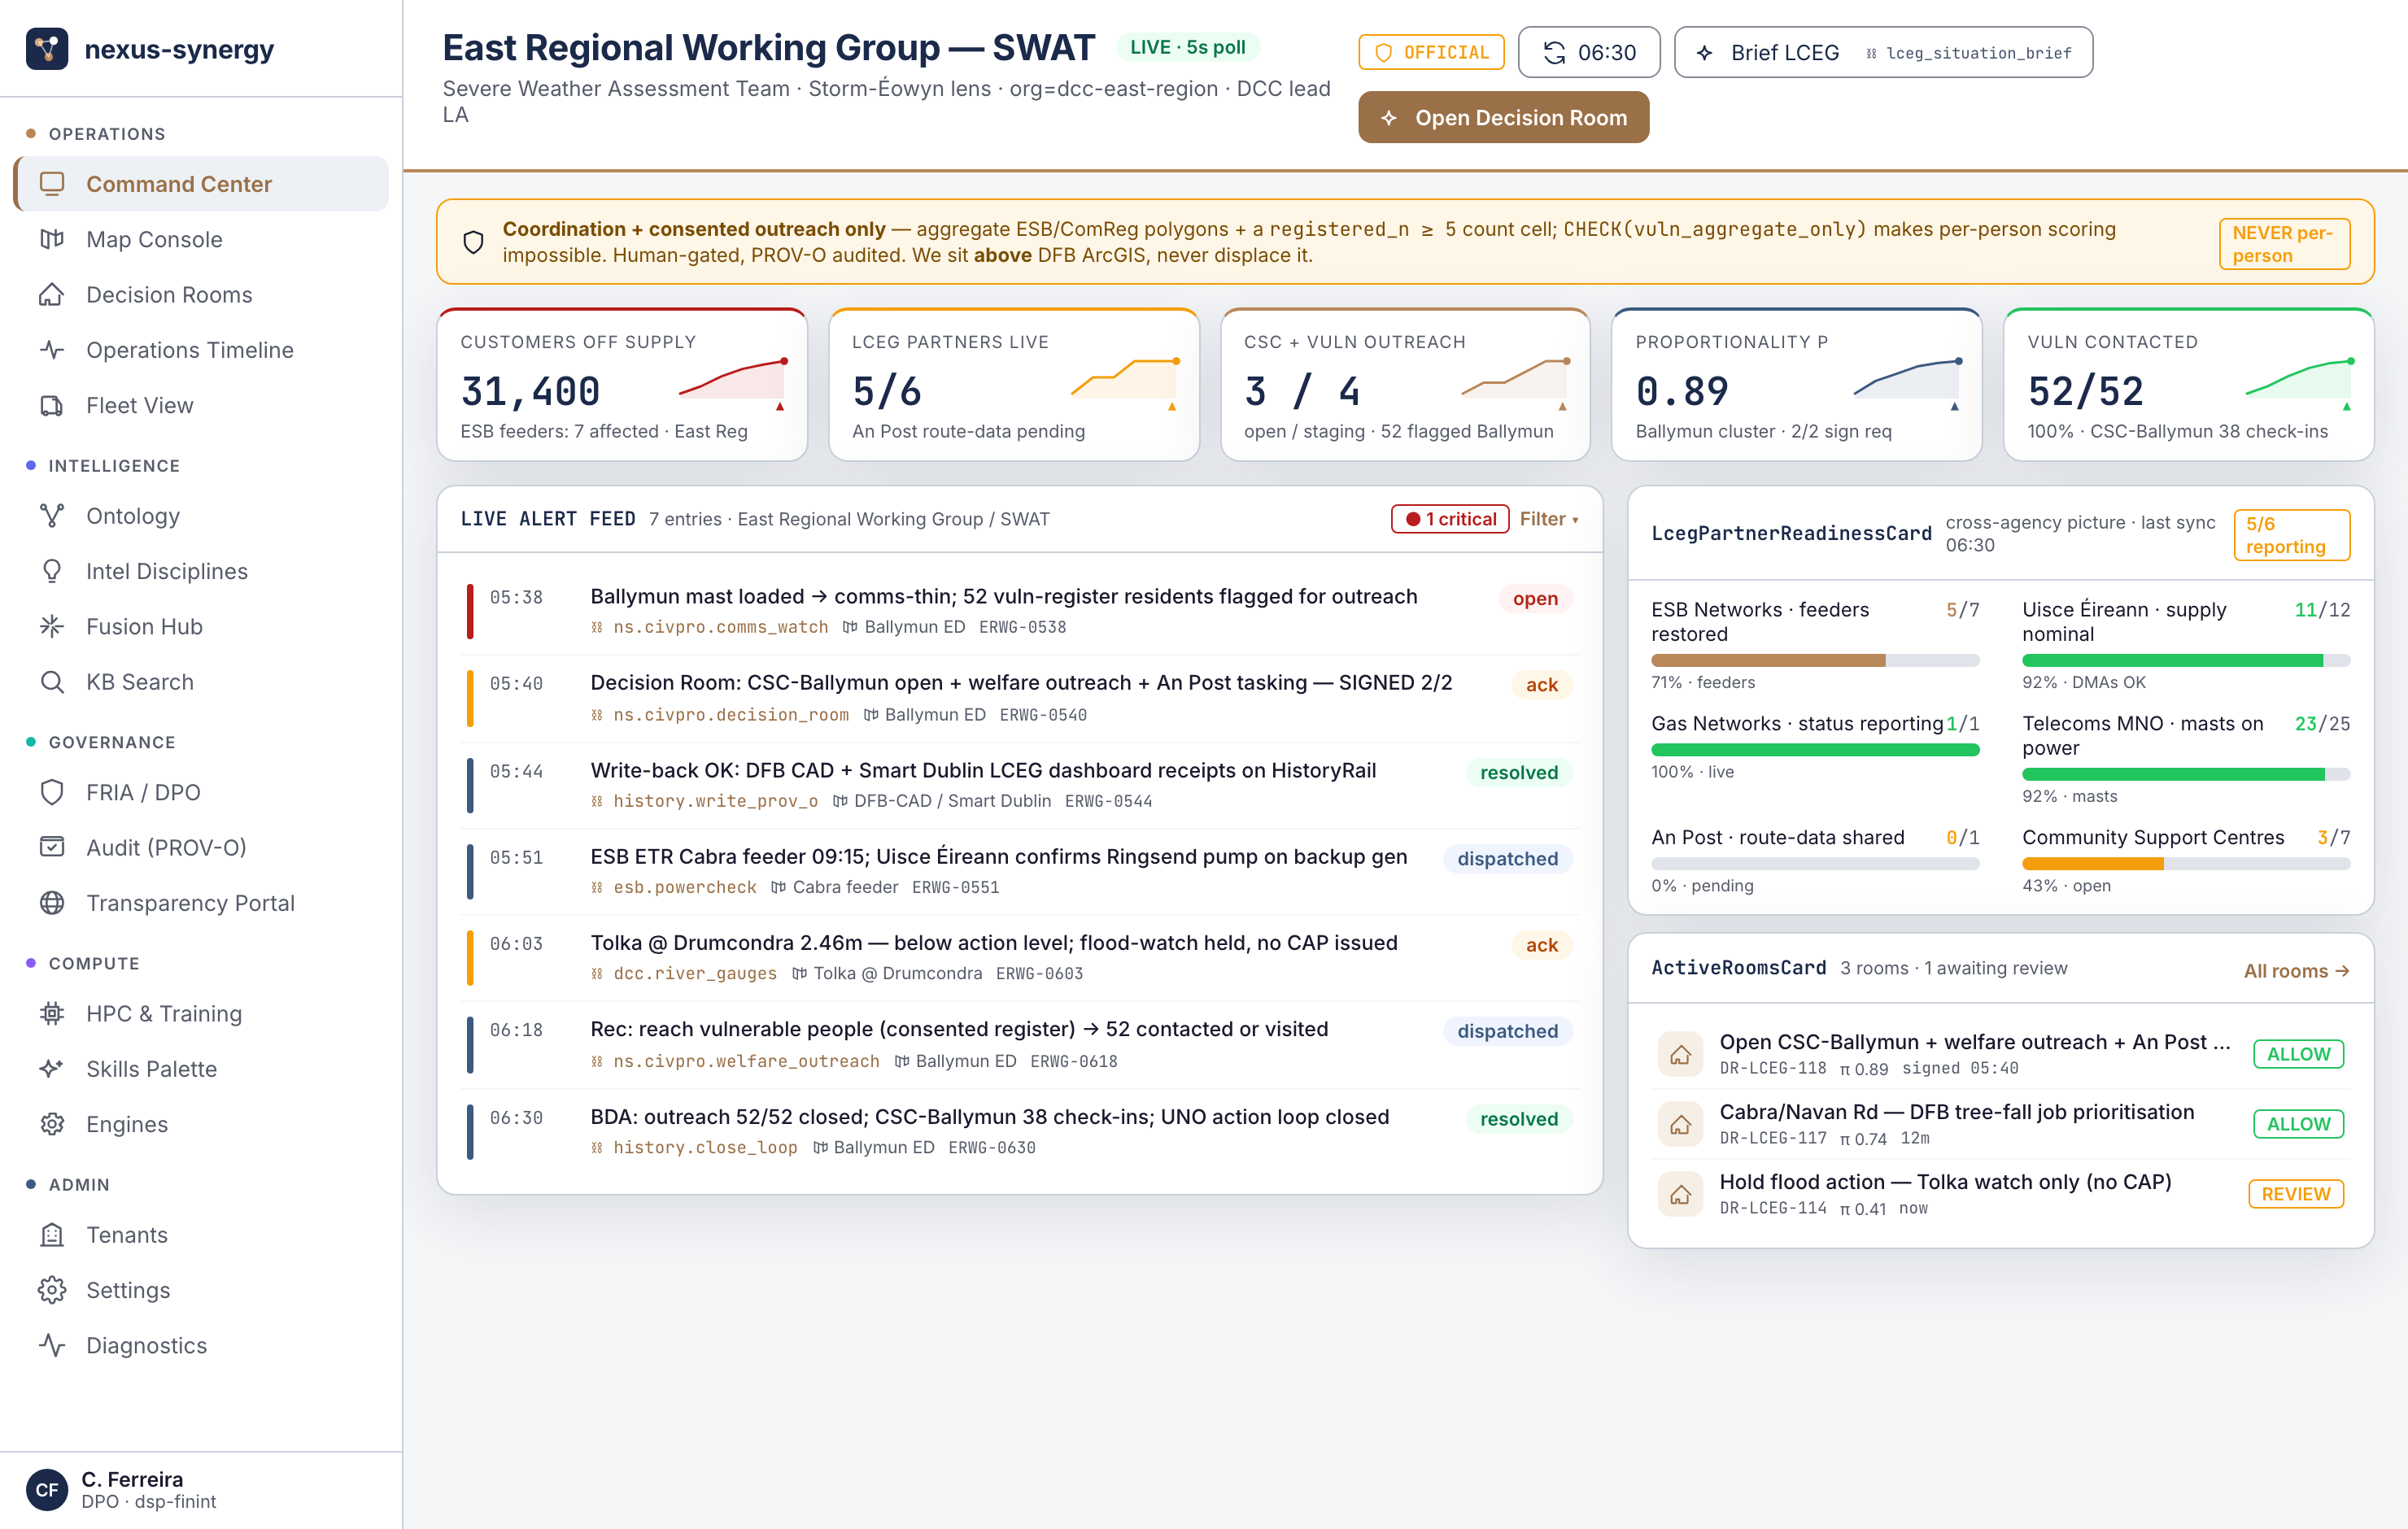Click the Gas Networks status reporting row
This screenshot has height=1529, width=2408.
(1815, 746)
